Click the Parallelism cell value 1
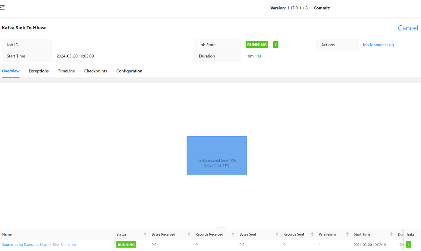 (x=320, y=245)
